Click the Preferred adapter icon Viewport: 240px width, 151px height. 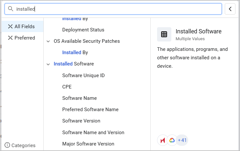10,38
